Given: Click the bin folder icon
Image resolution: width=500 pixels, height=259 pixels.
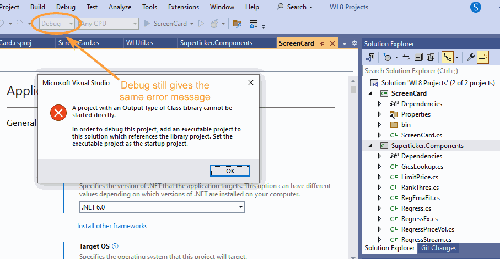Looking at the screenshot, I should 394,125.
